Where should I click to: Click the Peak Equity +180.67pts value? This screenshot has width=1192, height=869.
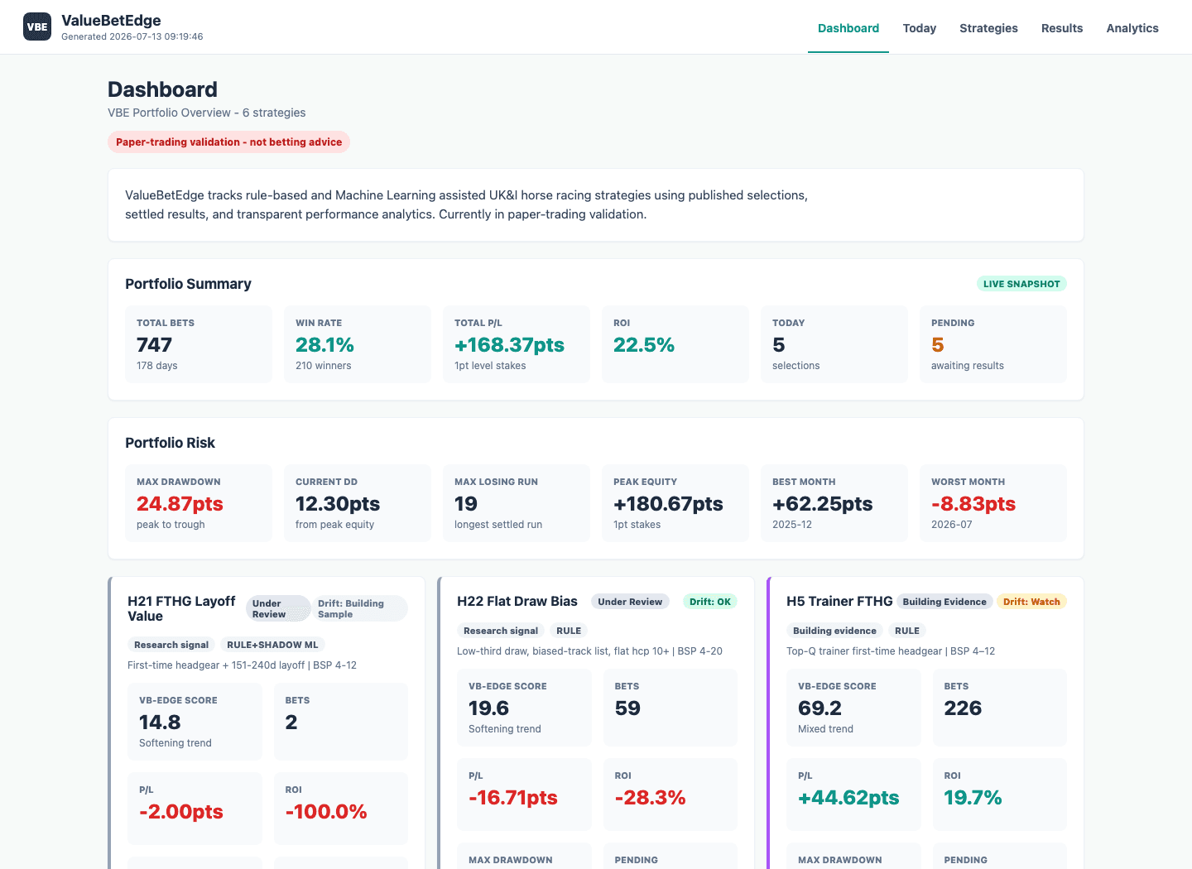[x=668, y=504]
